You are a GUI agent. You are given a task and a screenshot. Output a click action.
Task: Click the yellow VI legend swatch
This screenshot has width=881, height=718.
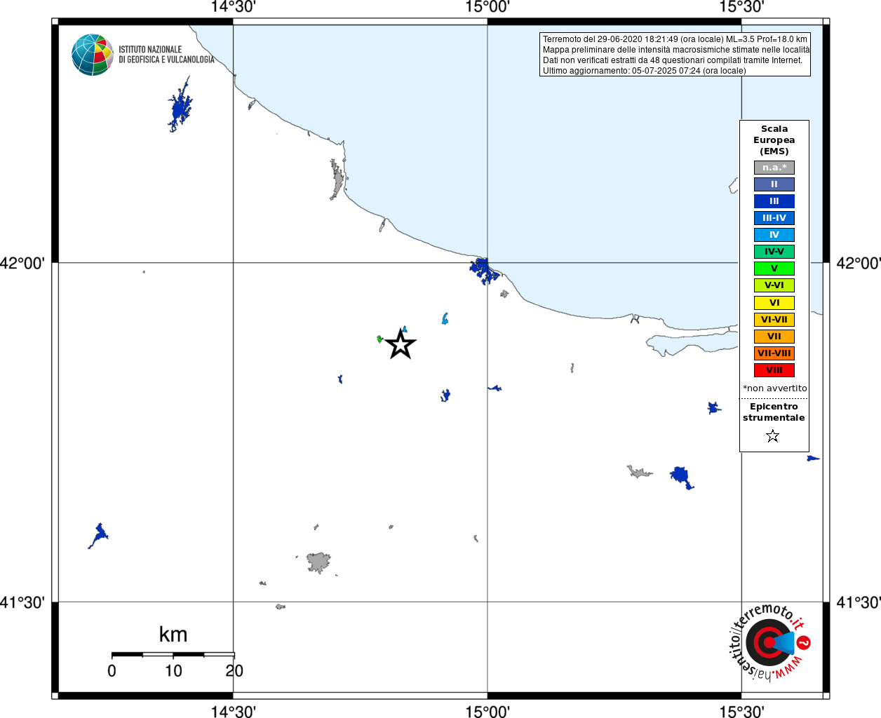click(x=774, y=303)
